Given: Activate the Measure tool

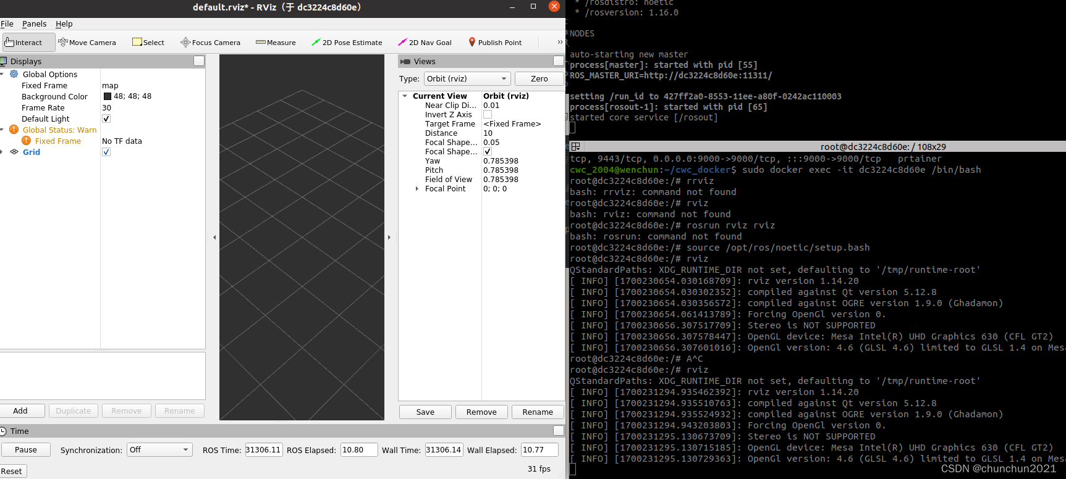Looking at the screenshot, I should point(276,43).
